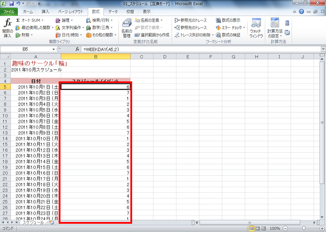This screenshot has height=232, width=326.
Task: Click the horizontal scrollbar thumb
Action: [x=249, y=222]
